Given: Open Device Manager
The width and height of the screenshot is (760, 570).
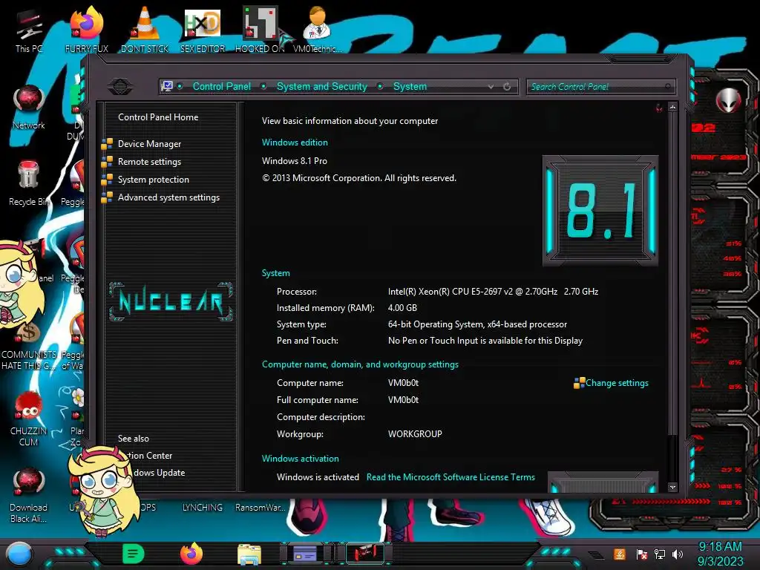Looking at the screenshot, I should pyautogui.click(x=149, y=143).
